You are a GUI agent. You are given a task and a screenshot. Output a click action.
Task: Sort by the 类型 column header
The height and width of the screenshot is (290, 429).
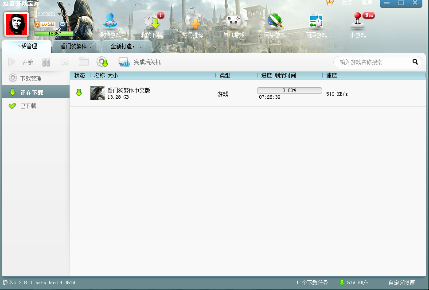click(x=225, y=75)
